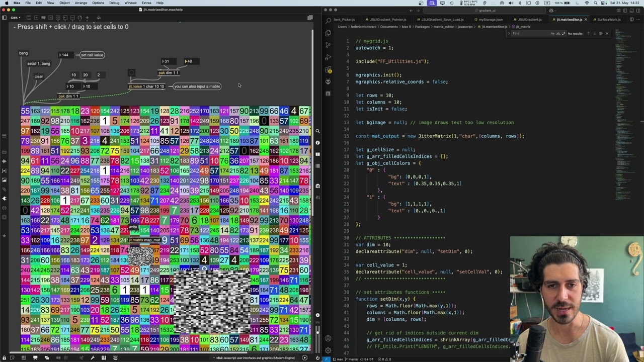Expand the Find widget replace chevron
This screenshot has width=644, height=362.
tap(509, 34)
